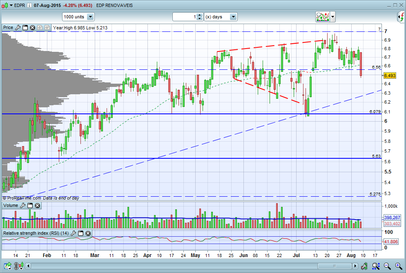Click the zoom fit magnifier with arrows
406x273 pixels.
click(x=376, y=266)
